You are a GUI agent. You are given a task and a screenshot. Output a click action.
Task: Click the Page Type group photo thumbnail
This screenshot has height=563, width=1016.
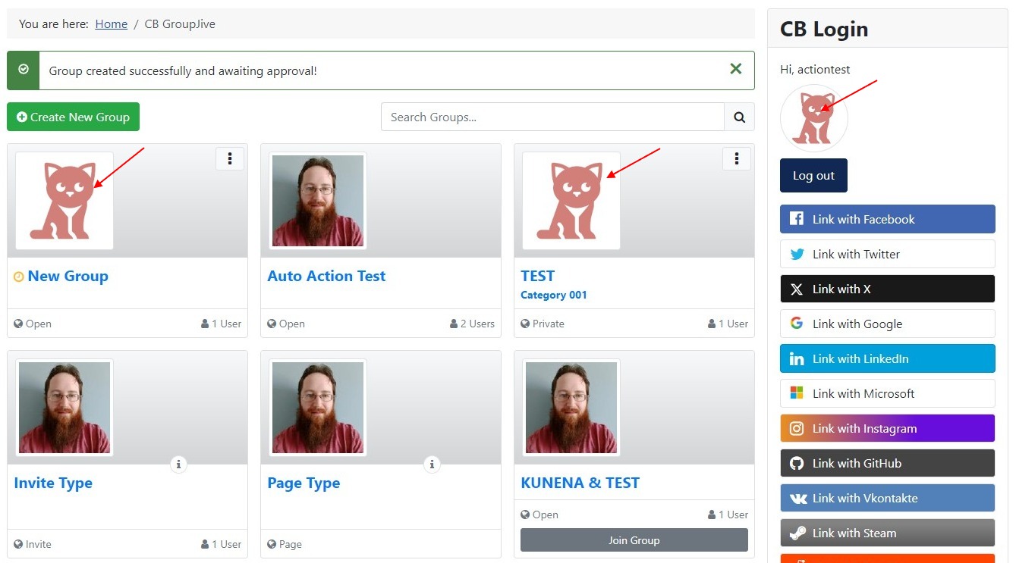point(318,408)
